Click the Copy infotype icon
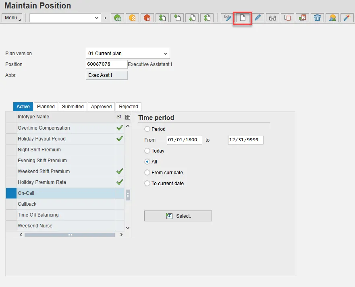 click(x=287, y=18)
